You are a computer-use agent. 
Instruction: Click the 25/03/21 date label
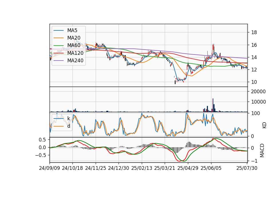(165, 168)
